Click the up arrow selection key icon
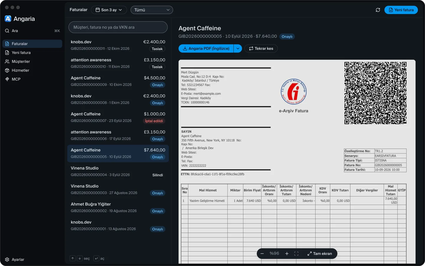The width and height of the screenshot is (425, 266). (x=73, y=258)
